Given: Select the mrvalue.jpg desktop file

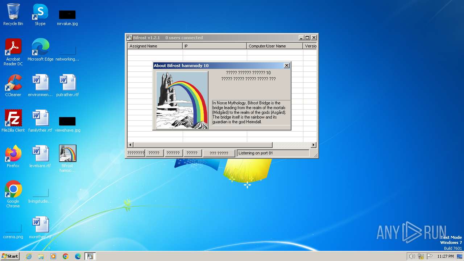Looking at the screenshot, I should (x=67, y=17).
